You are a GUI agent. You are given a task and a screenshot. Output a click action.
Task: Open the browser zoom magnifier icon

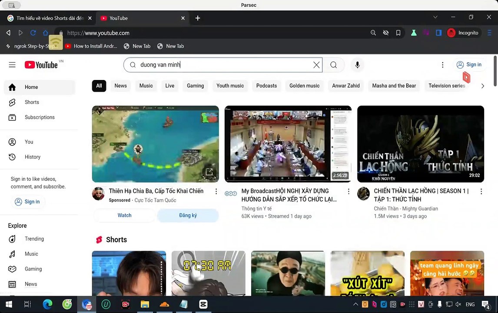point(373,33)
